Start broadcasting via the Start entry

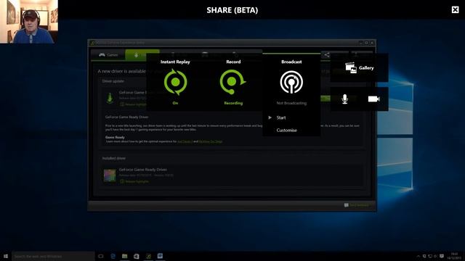pyautogui.click(x=281, y=117)
